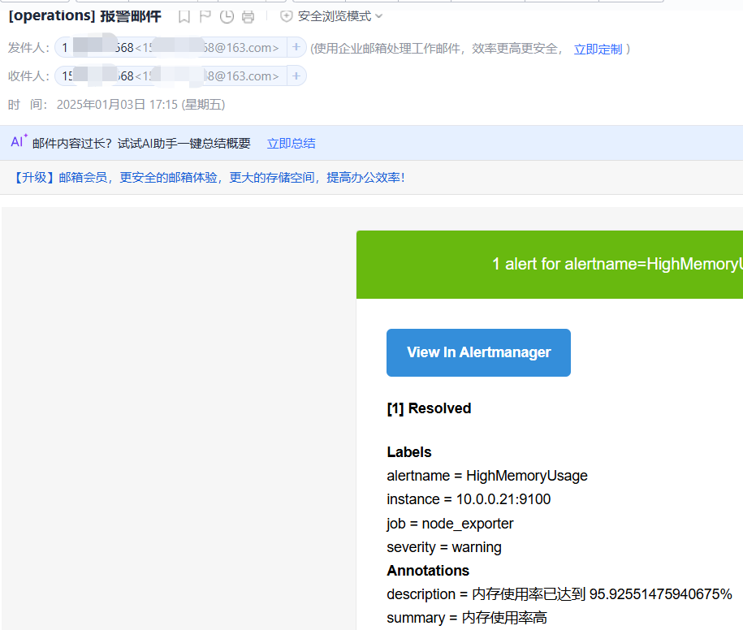Expand the 安全浏览模式 dropdown
The width and height of the screenshot is (743, 630).
tap(379, 16)
